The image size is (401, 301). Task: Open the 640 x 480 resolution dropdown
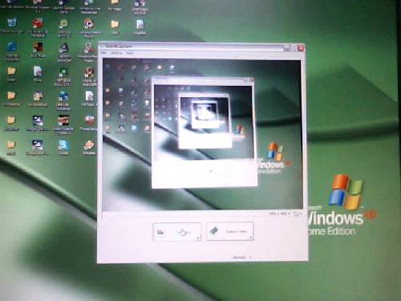(x=280, y=214)
